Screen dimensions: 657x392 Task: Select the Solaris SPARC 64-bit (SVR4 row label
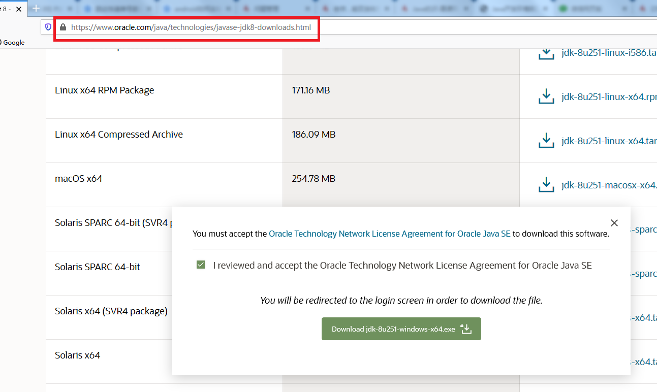113,223
